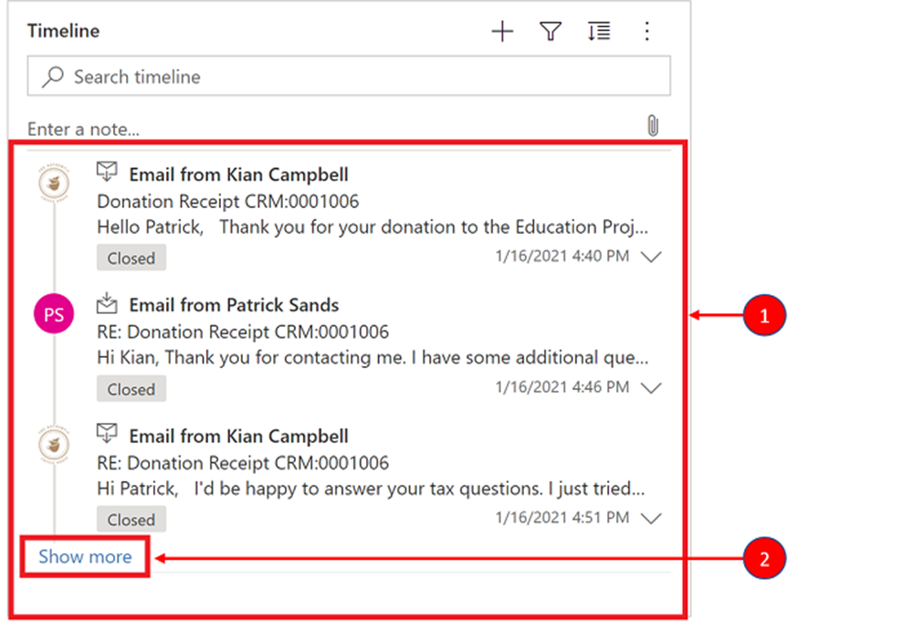The width and height of the screenshot is (903, 631).
Task: Open the first Email from Kian Campbell title
Action: pos(238,174)
